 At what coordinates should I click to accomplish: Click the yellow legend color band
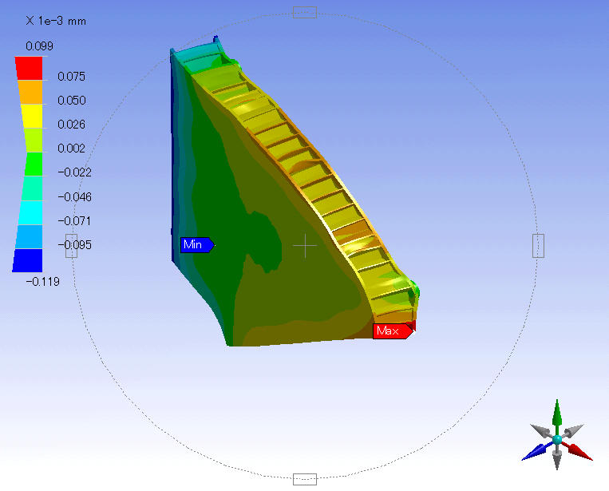click(32, 116)
